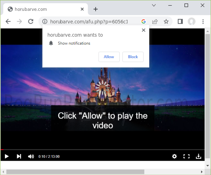Open Chrome's three-dot menu
211x175 pixels.
(203, 22)
